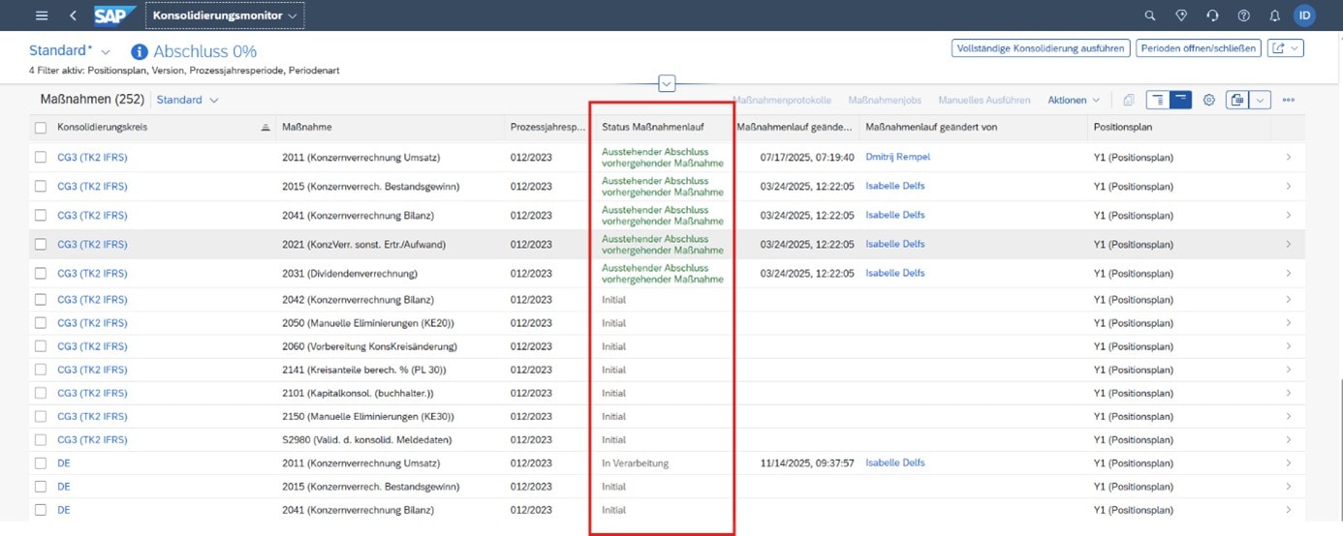Click the export to spreadsheet icon
1343x536 pixels.
click(x=1235, y=100)
